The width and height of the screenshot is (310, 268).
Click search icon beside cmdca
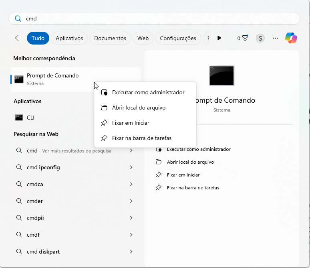click(19, 184)
